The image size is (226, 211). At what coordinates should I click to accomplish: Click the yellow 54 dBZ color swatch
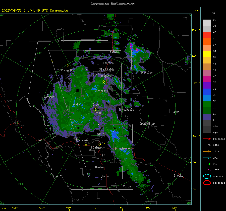tap(207, 54)
